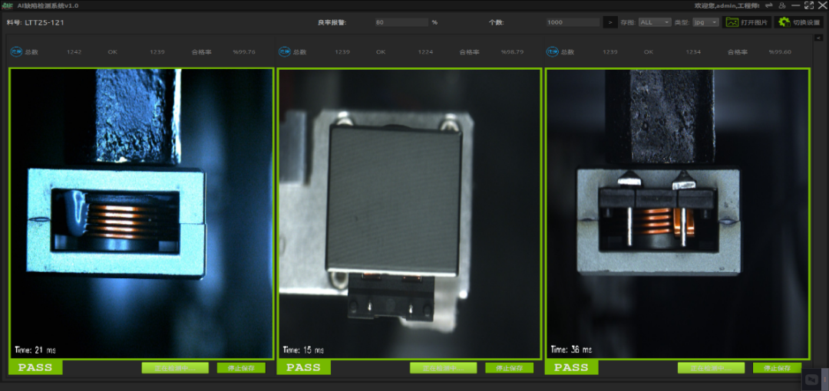This screenshot has height=391, width=829.
Task: Click the third camera image with two pins
Action: pyautogui.click(x=677, y=213)
